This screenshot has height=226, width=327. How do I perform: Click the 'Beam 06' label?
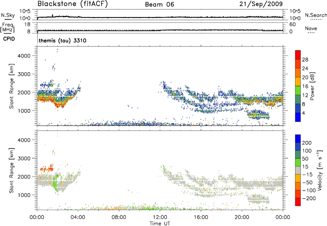tap(159, 4)
